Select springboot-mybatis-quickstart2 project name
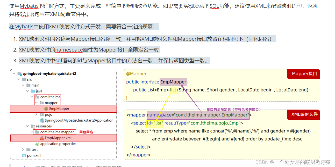This screenshot has height=167, width=335. point(49,73)
